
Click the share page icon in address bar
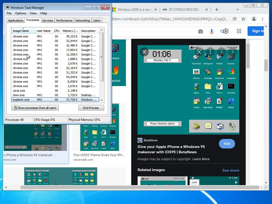point(235,19)
